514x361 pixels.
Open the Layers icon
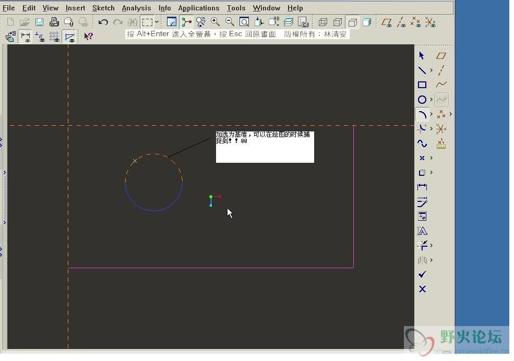pyautogui.click(x=289, y=22)
